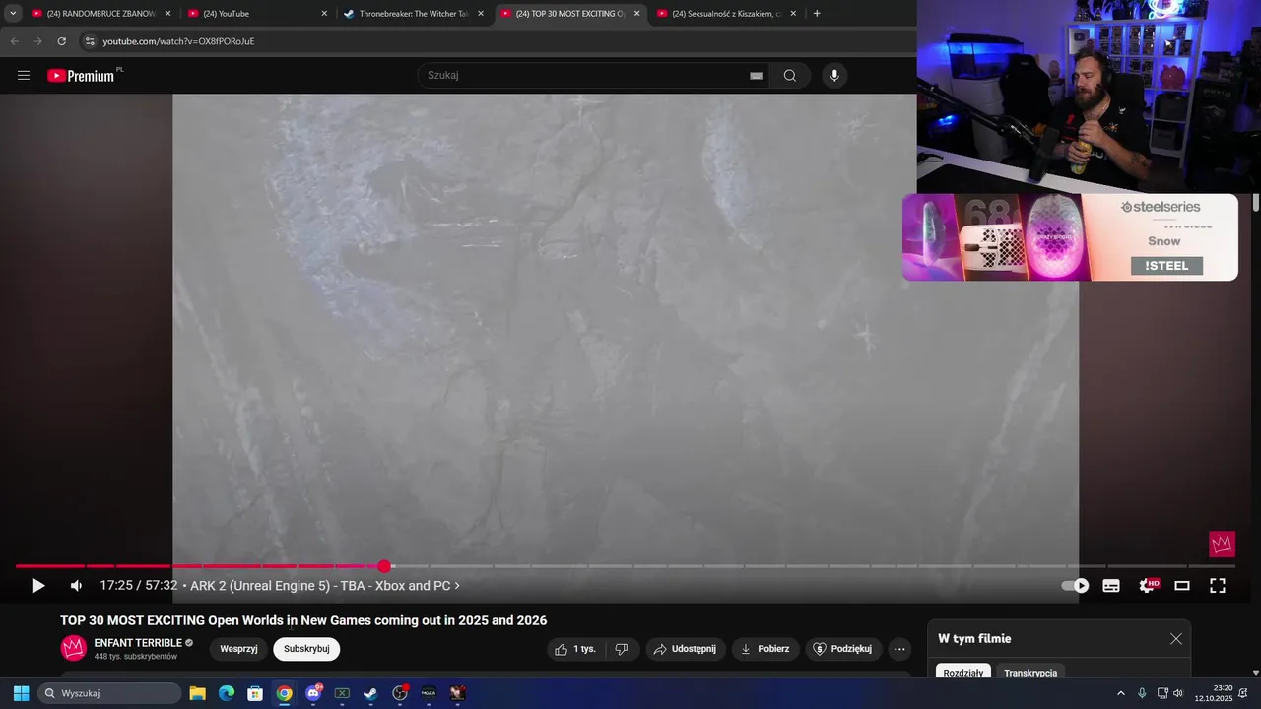
Task: Reload the page with refresh icon
Action: 61,41
